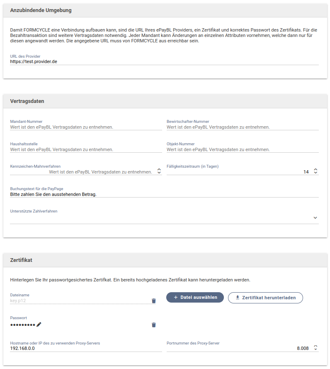Click the proxy Portnummer stepper arrows
The width and height of the screenshot is (330, 369).
315,348
